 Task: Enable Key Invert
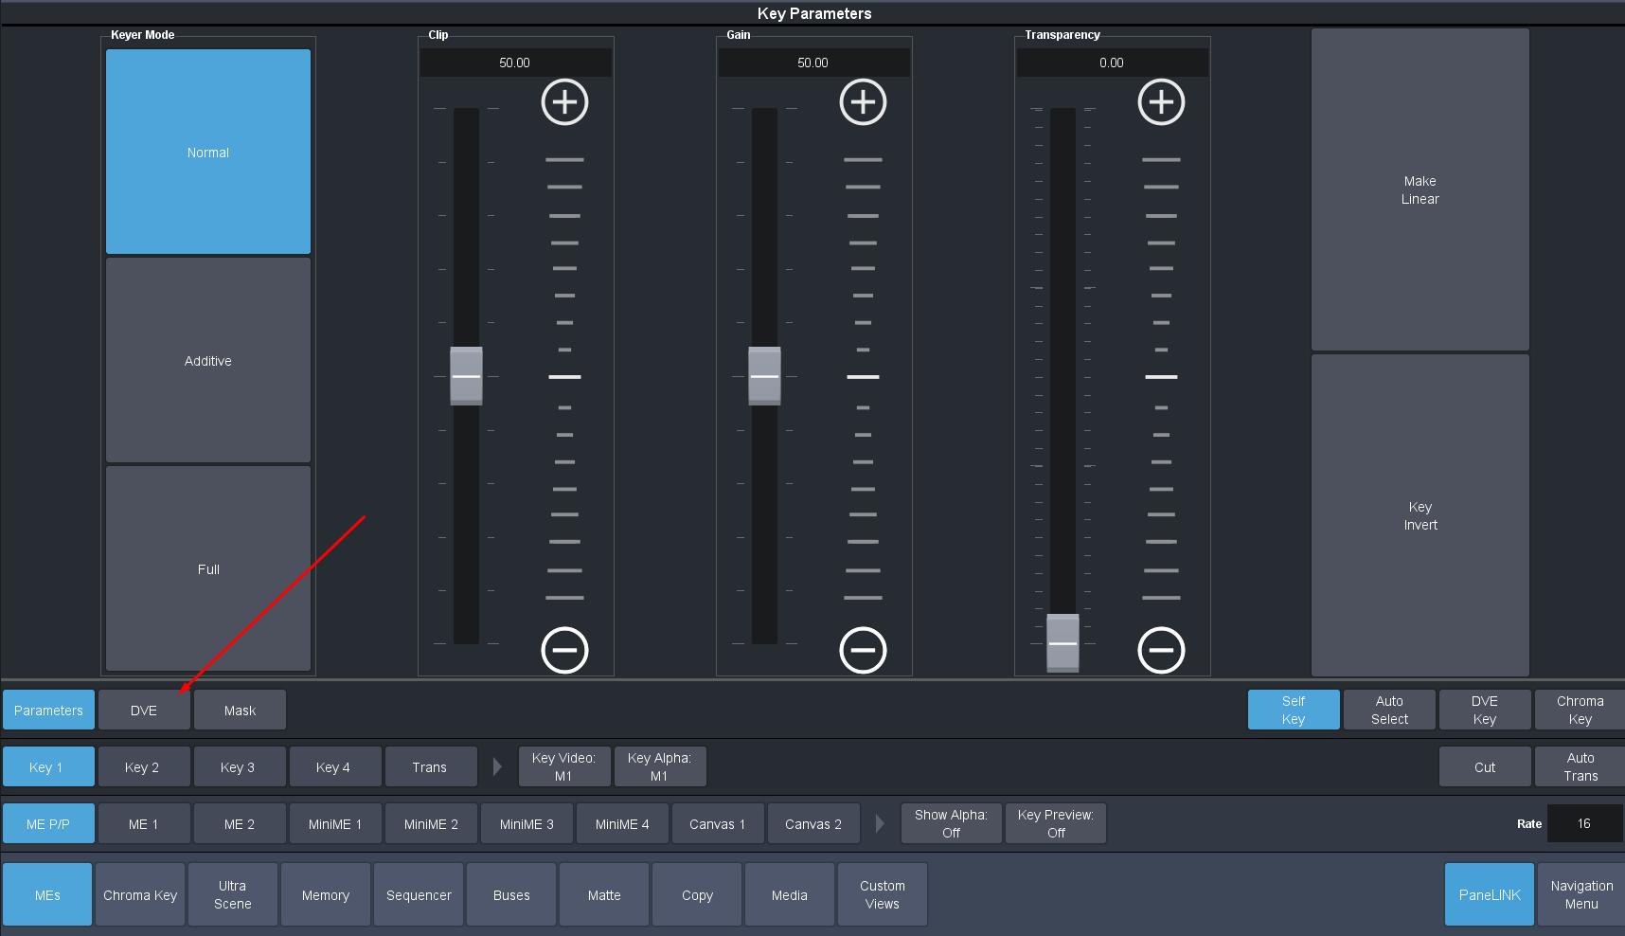coord(1420,515)
